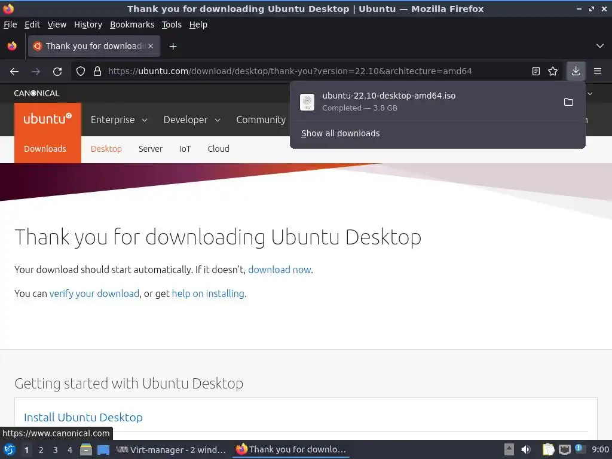
Task: Launch file manager from panel
Action: (86, 449)
